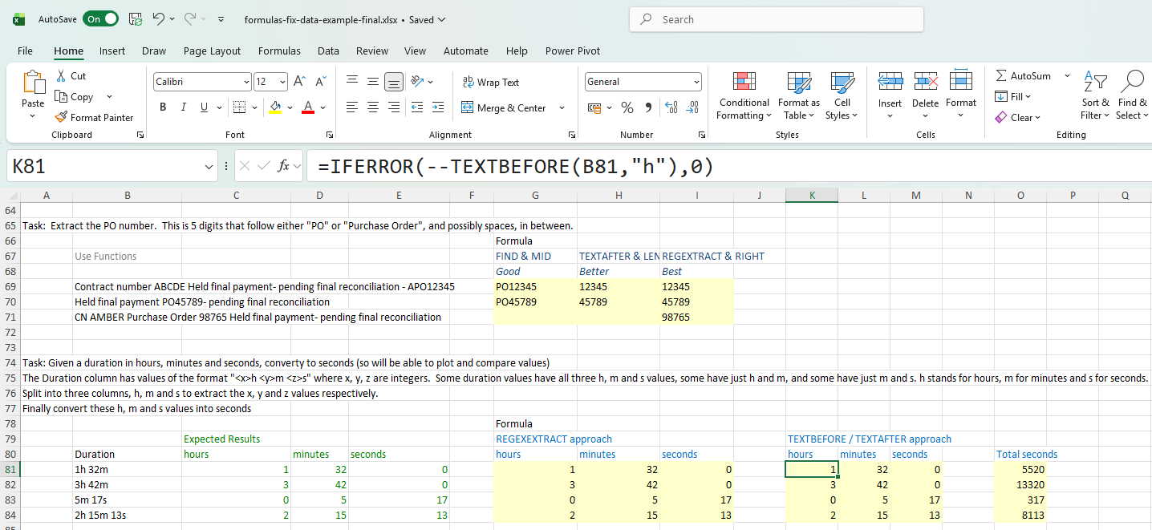
Task: Apply the Format Painter
Action: point(95,116)
